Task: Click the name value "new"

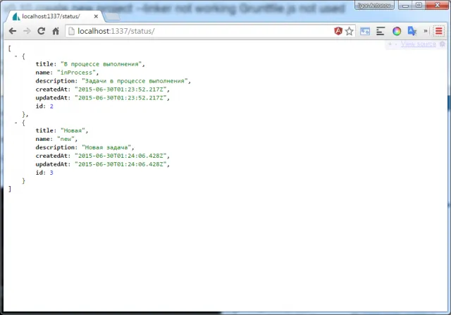Action: tap(66, 139)
